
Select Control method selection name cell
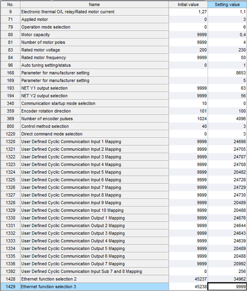pos(94,126)
